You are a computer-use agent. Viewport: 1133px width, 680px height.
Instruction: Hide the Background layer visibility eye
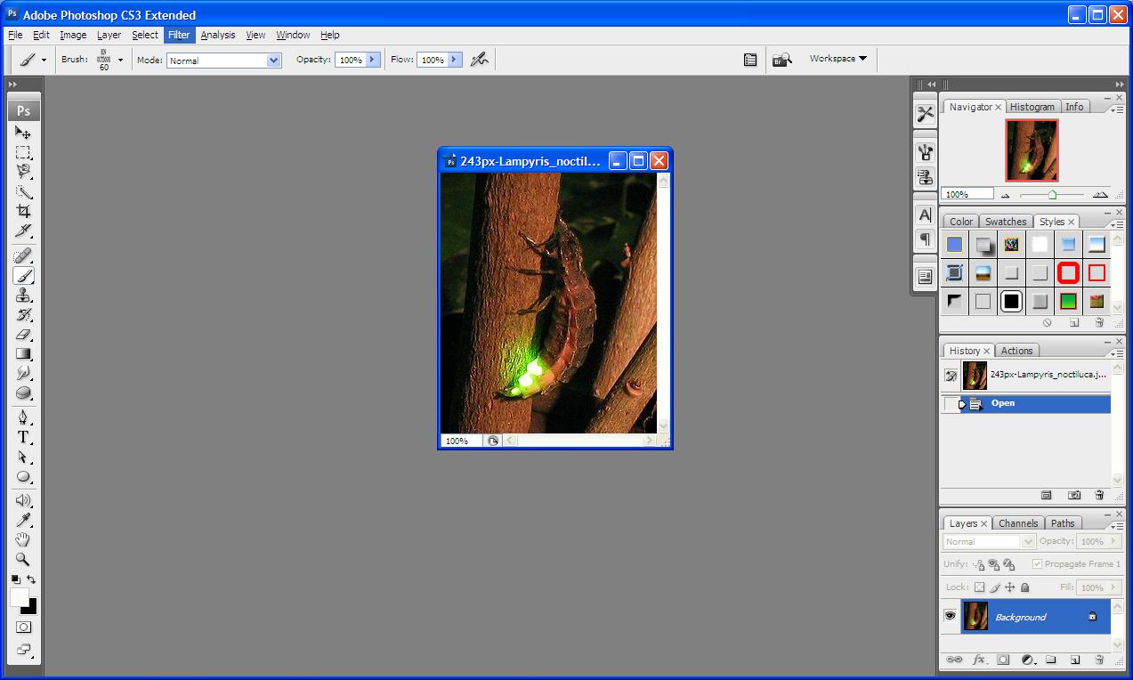click(x=950, y=616)
